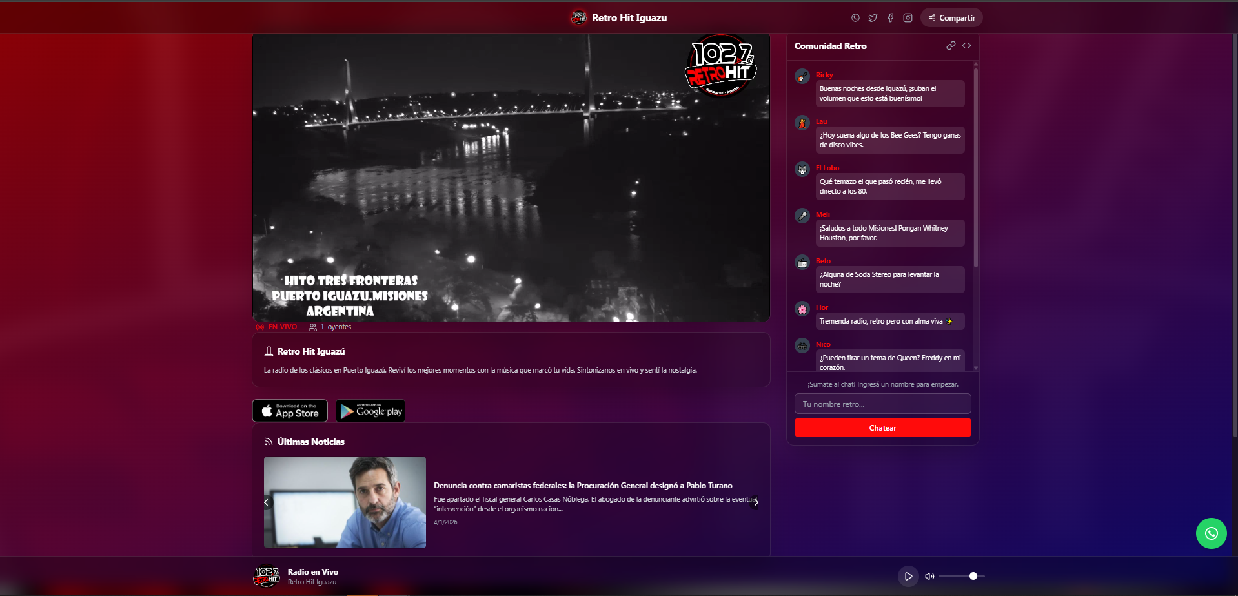
Task: Open the Instagram icon in header
Action: 908,18
